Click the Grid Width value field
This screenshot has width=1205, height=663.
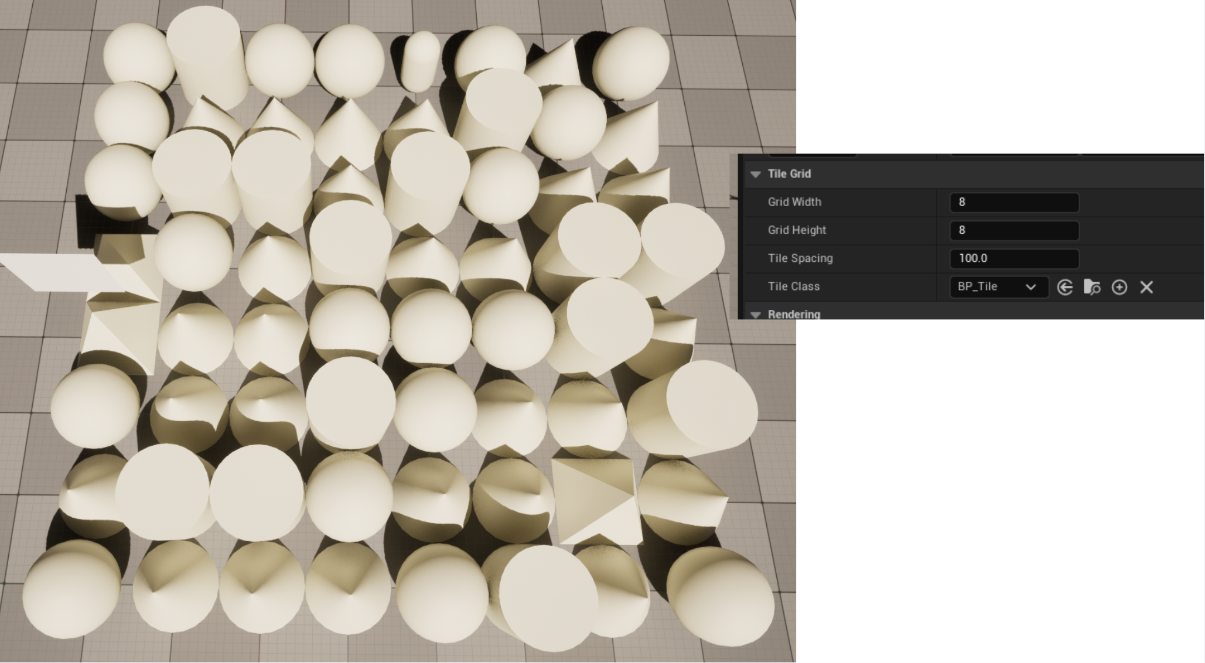(1013, 202)
